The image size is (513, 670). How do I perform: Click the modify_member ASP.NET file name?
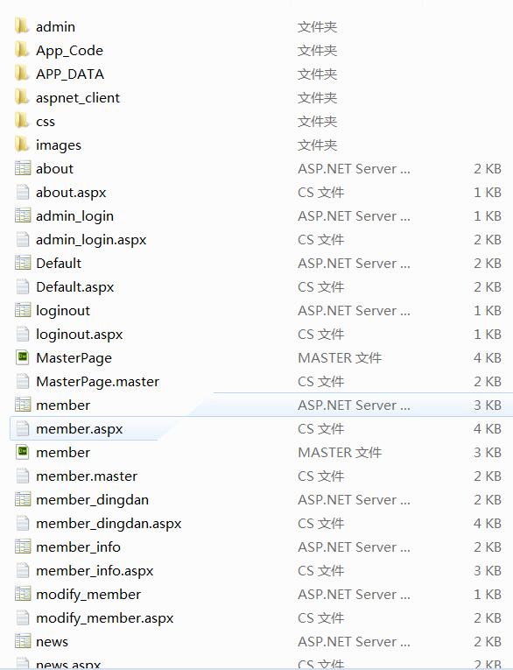pos(88,595)
